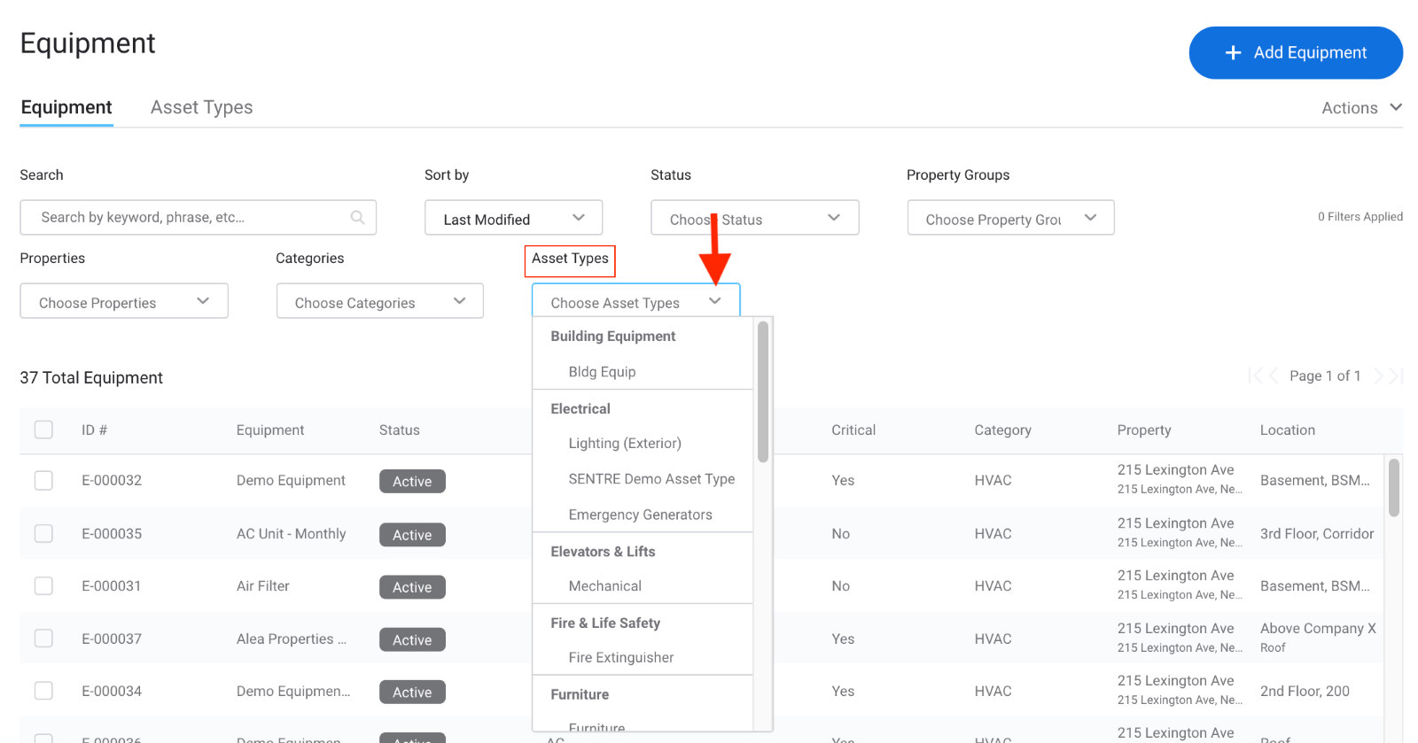The image size is (1418, 743).
Task: Open the Sort by Last Modified dropdown
Action: (513, 218)
